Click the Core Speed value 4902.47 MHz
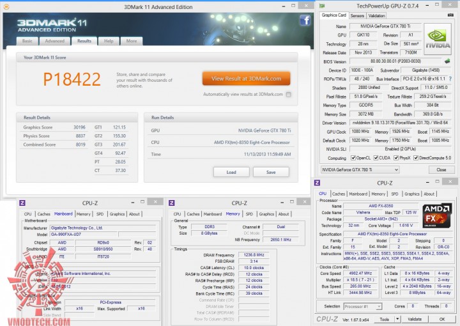Image resolution: width=460 pixels, height=326 pixels. click(x=360, y=273)
